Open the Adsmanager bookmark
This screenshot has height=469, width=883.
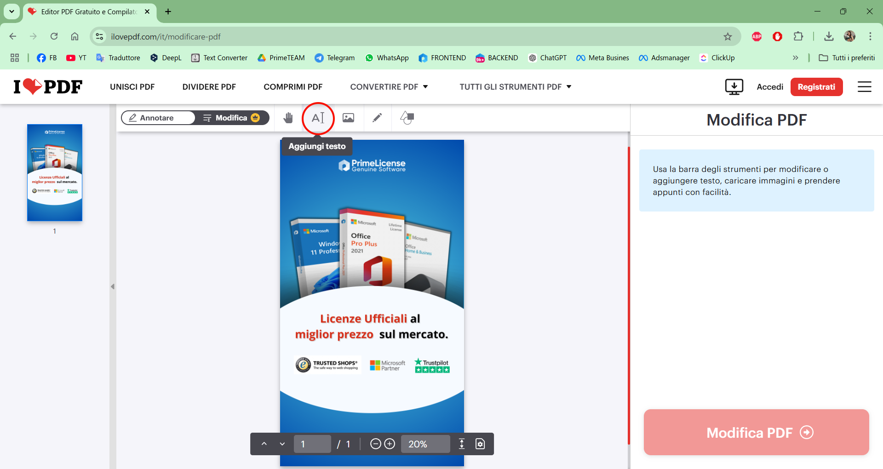click(x=664, y=58)
